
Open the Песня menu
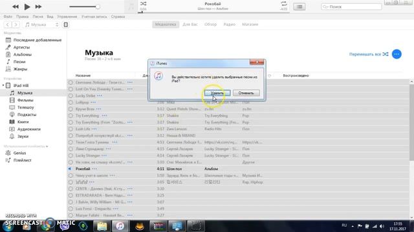coord(38,17)
